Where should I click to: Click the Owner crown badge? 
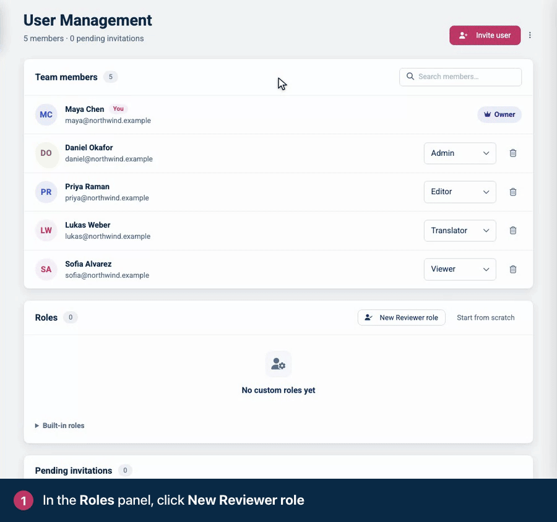pos(499,114)
